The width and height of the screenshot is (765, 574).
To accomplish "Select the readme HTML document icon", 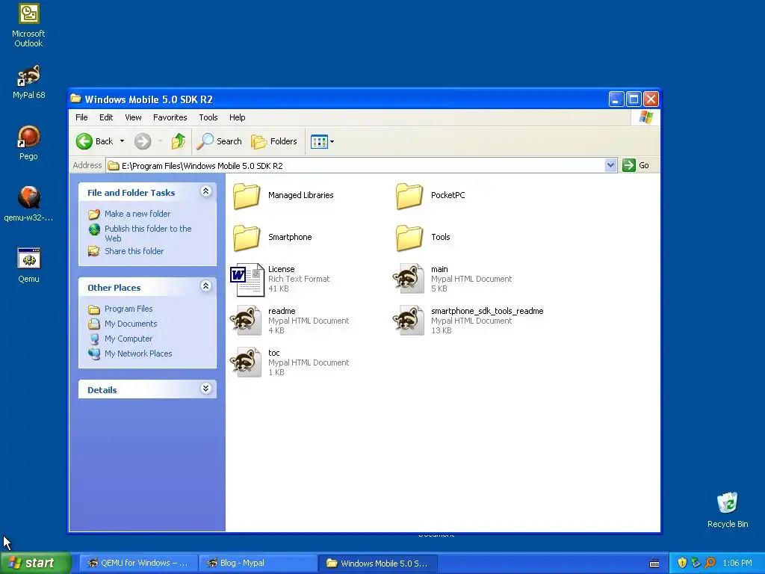I will click(246, 320).
